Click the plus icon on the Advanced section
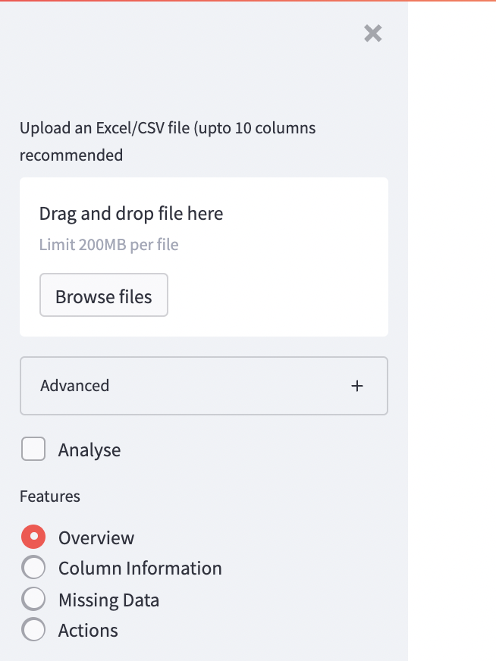Screen dimensions: 496x661 356,386
